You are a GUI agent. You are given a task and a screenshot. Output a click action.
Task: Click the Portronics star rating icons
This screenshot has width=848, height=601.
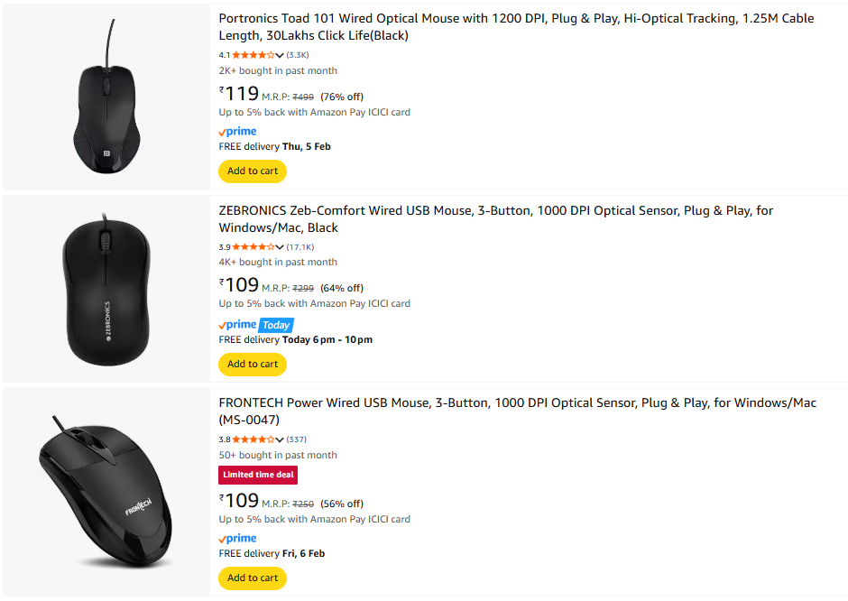(x=253, y=55)
